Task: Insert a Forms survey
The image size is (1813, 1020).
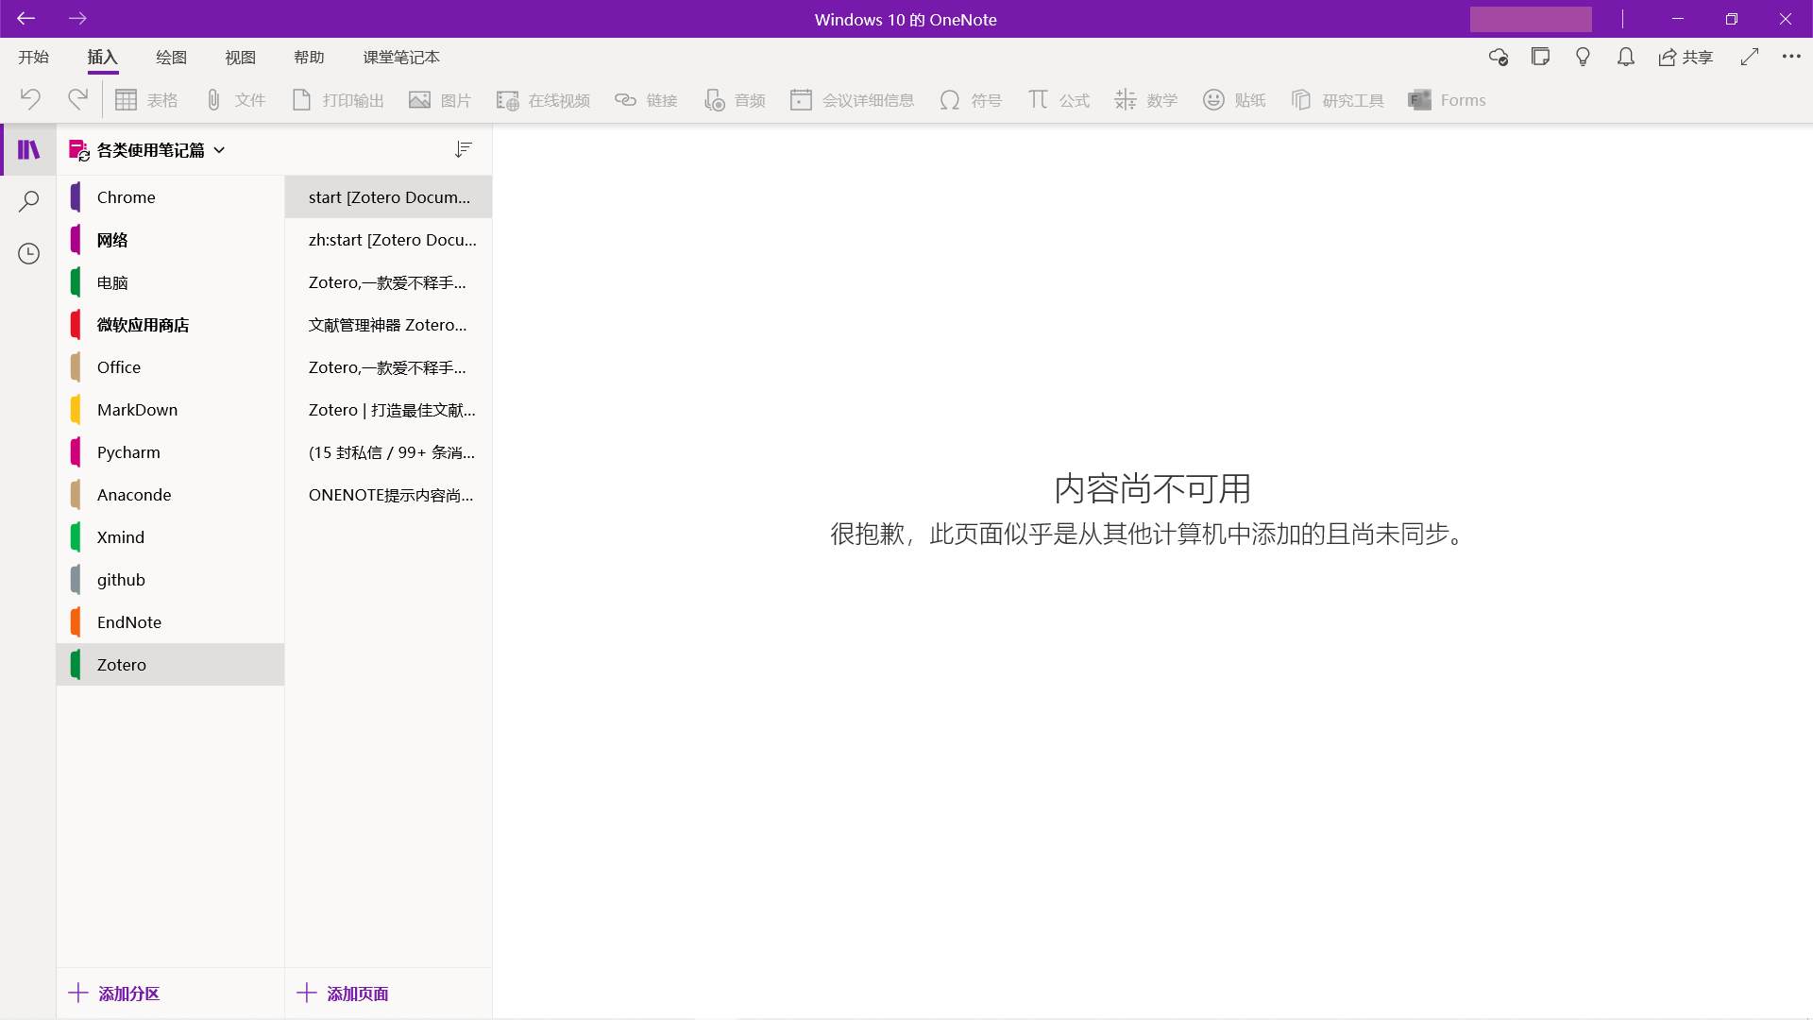Action: click(x=1447, y=99)
